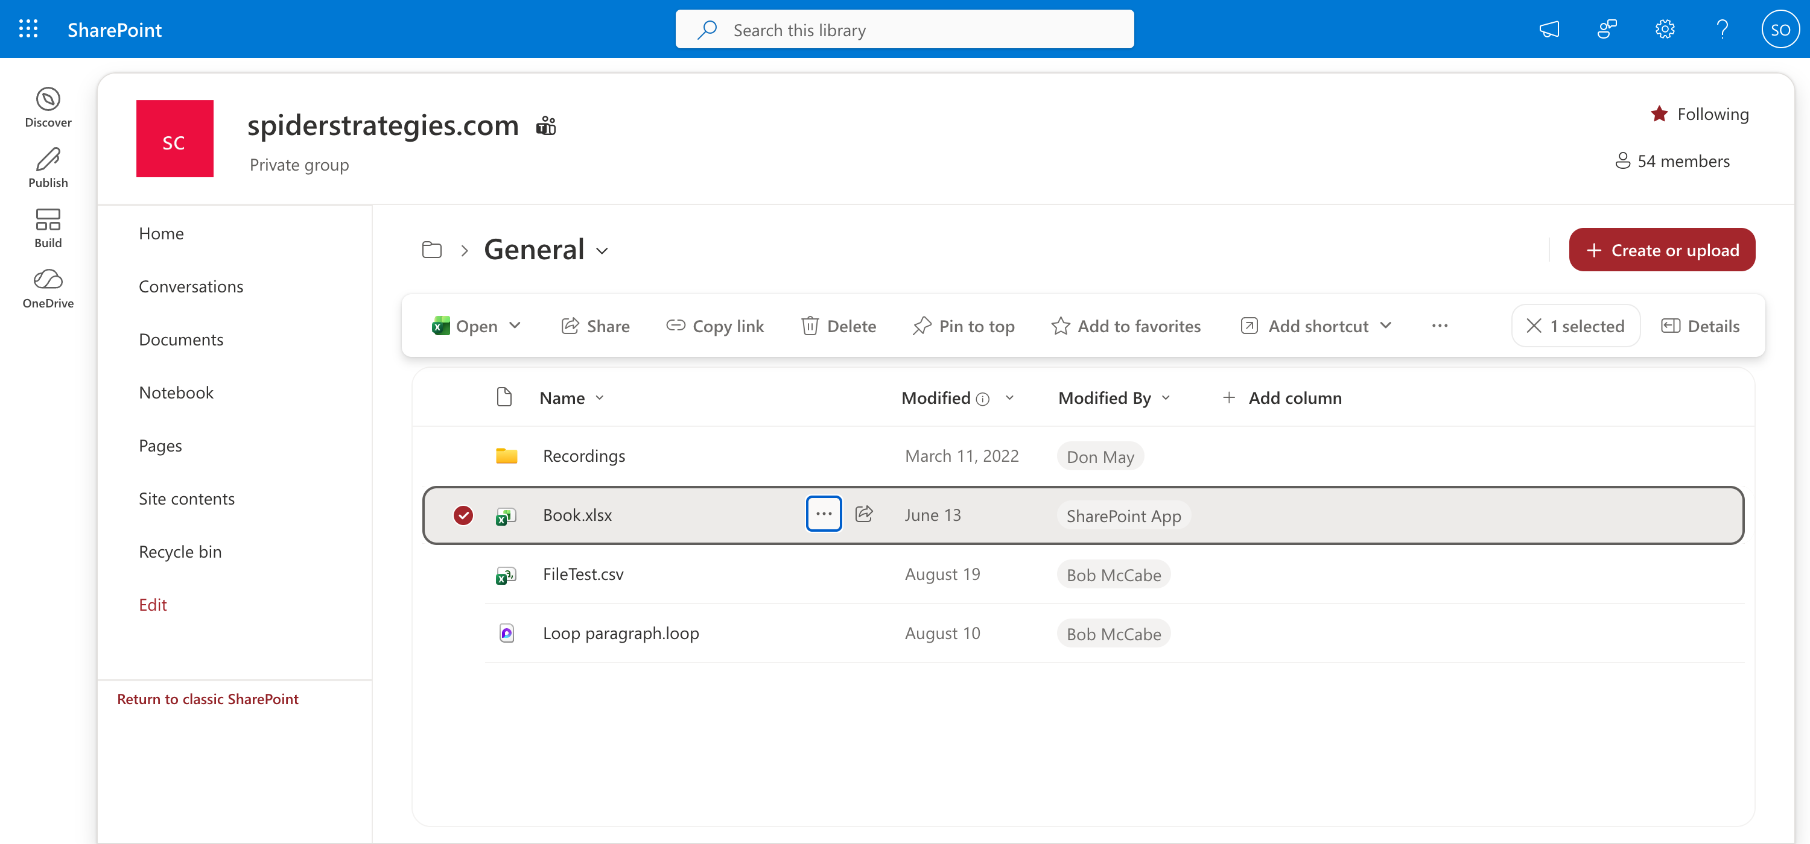Click Add to favorites
Viewport: 1810px width, 844px height.
pos(1126,326)
